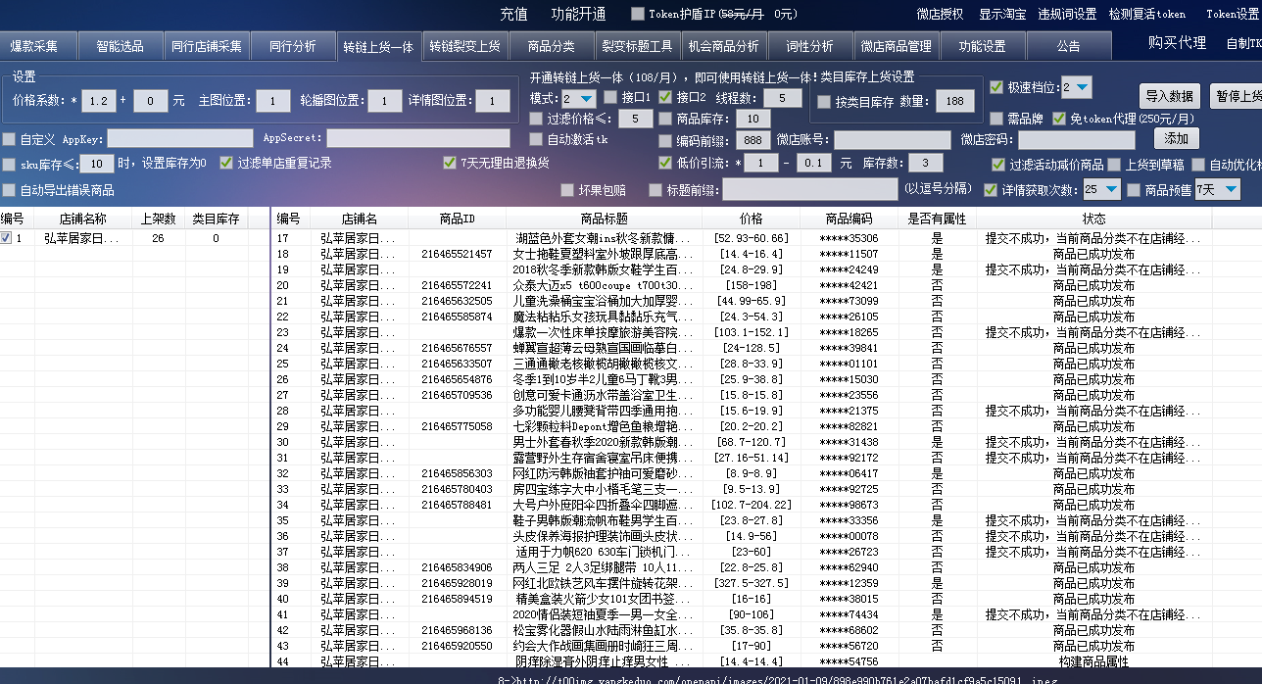Go to the 同行分析 tab
Screen dimensions: 1262x684
click(x=292, y=46)
